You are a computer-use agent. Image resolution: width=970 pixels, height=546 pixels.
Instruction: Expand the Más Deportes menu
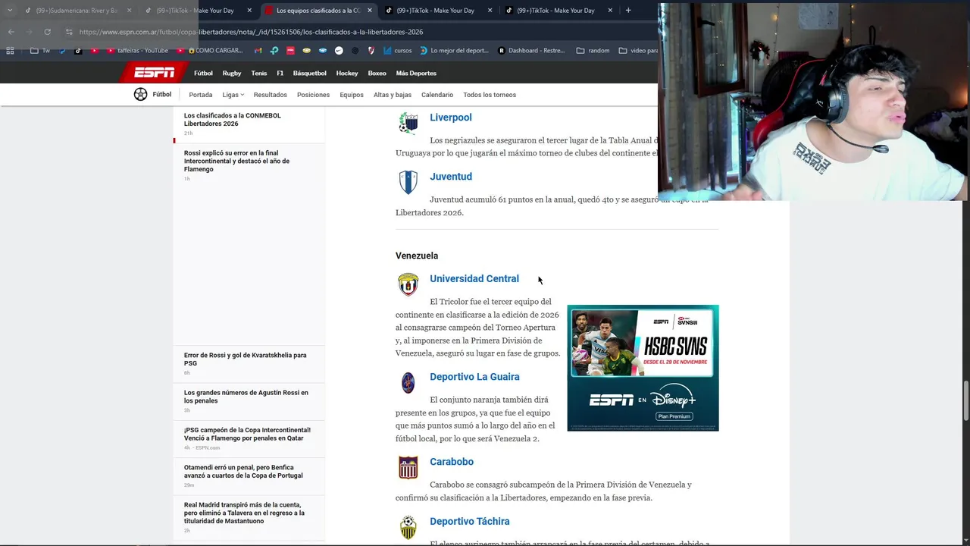pos(416,74)
